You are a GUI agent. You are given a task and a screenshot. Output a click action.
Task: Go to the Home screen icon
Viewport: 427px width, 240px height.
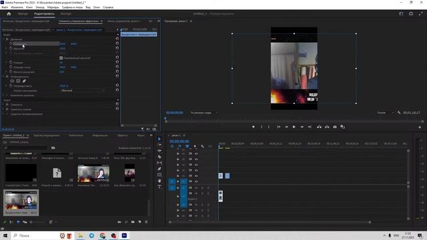[x=9, y=13]
